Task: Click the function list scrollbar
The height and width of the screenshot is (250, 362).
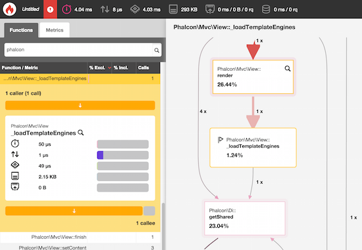Action: 163,226
